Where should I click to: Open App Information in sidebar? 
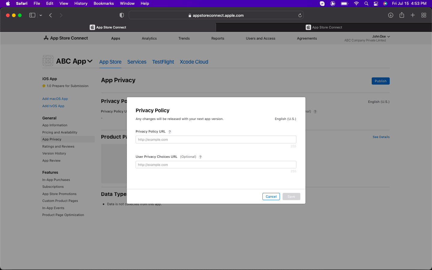click(55, 125)
